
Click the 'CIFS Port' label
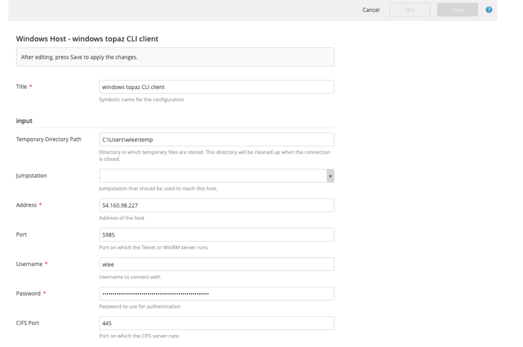(27, 323)
